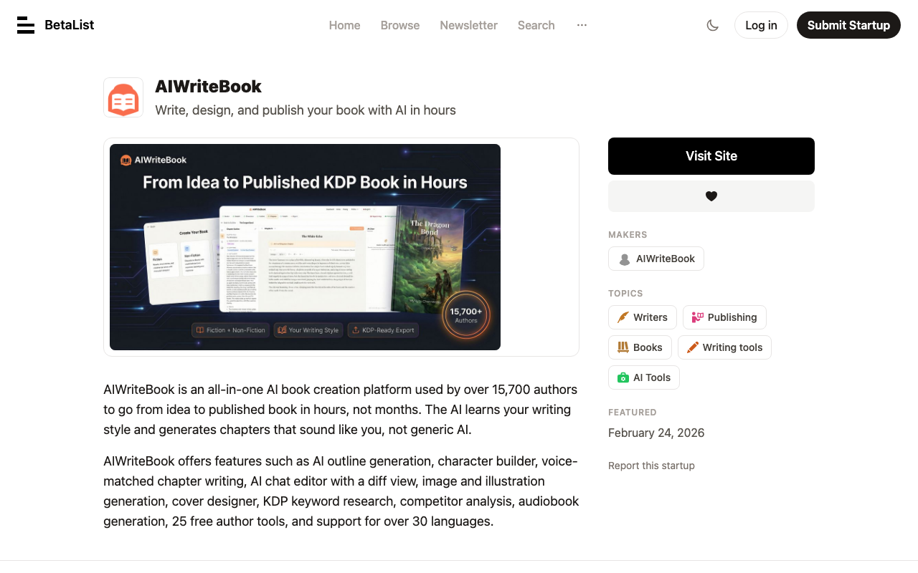Open the BetaList home text link

click(x=69, y=25)
